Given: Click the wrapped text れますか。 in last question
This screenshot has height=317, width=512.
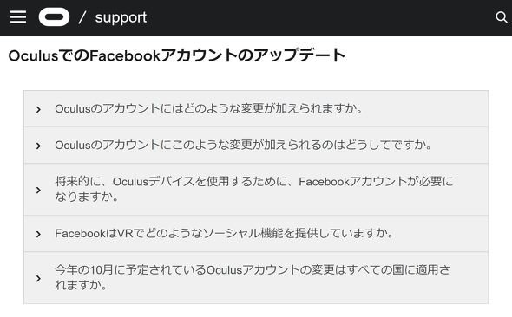Looking at the screenshot, I should pos(81,286).
